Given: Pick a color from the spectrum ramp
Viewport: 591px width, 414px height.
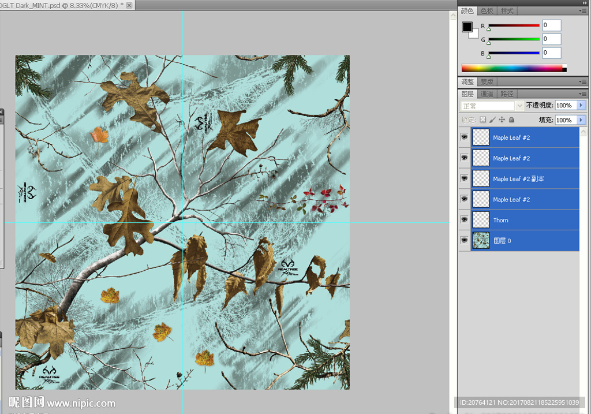Looking at the screenshot, I should [x=514, y=68].
